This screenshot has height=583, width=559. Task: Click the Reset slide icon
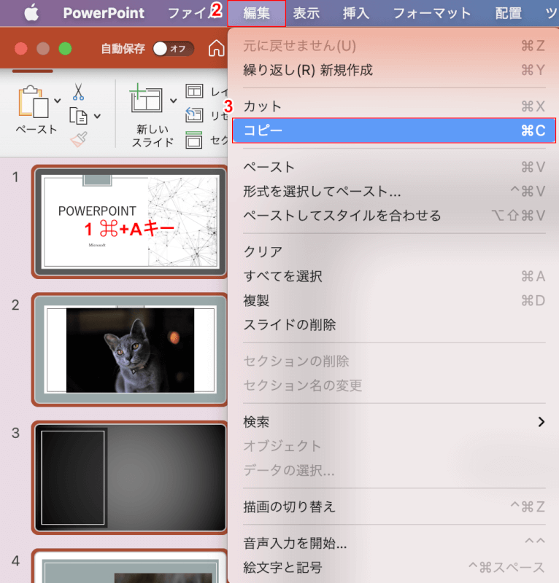(x=194, y=115)
